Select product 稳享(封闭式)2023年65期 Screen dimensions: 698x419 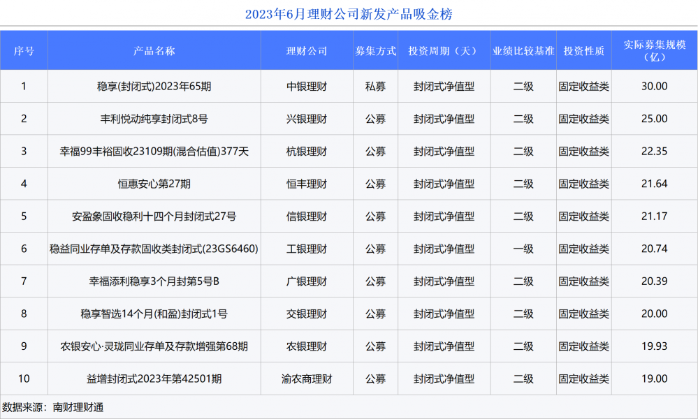(154, 87)
